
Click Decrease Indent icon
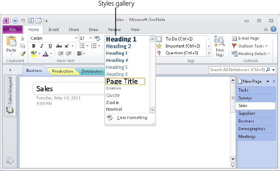pyautogui.click(x=61, y=53)
